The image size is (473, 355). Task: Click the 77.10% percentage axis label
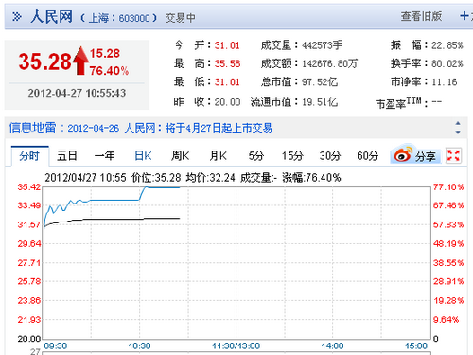coord(448,187)
